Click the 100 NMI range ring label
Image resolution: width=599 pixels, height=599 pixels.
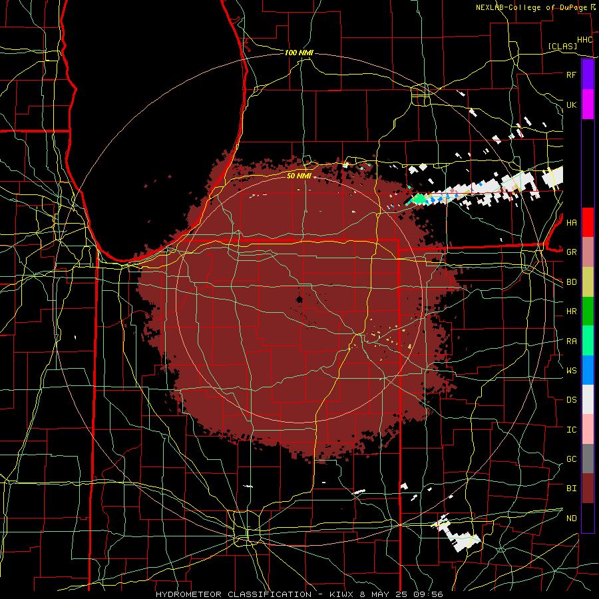tap(299, 53)
